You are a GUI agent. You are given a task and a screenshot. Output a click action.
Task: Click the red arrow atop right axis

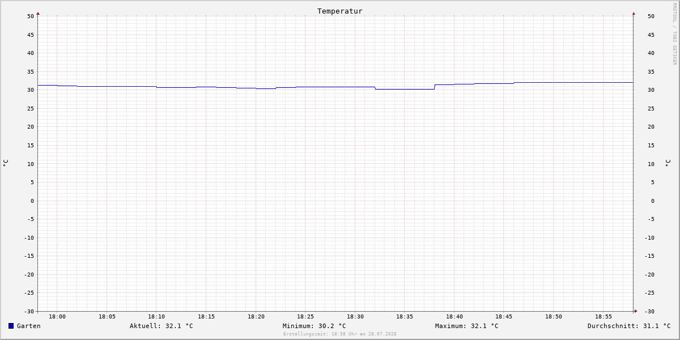[x=634, y=13]
